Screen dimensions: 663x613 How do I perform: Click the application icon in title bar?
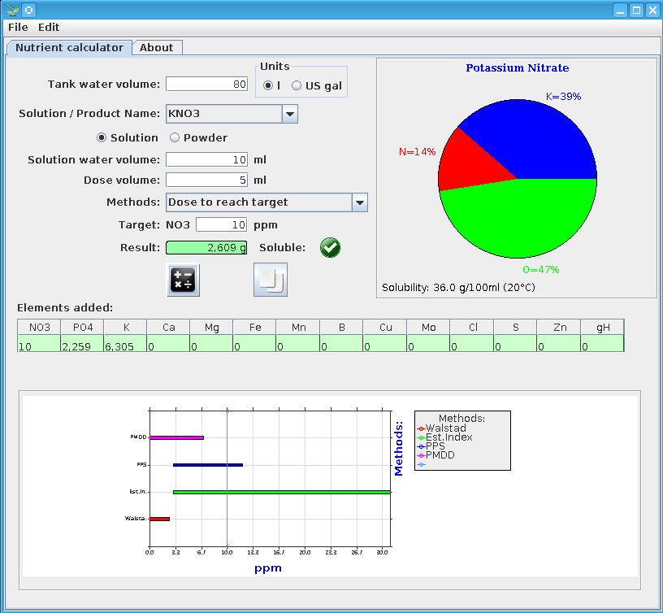pyautogui.click(x=11, y=11)
